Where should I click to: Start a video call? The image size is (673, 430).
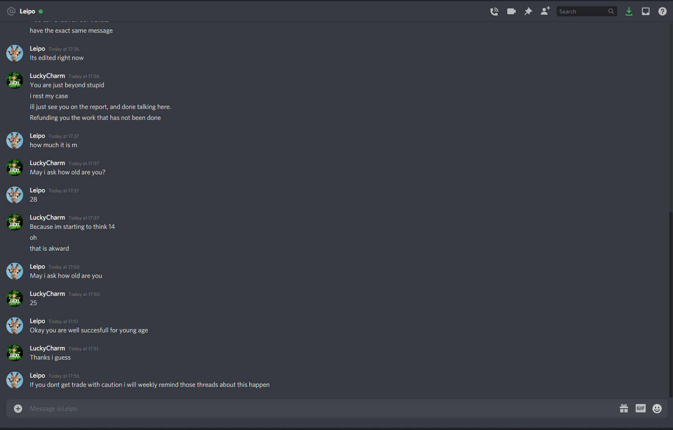coord(511,11)
